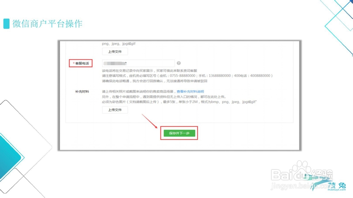This screenshot has height=198, width=353.
Task: Click 上传文件 button above 客服电话
Action: (x=115, y=51)
